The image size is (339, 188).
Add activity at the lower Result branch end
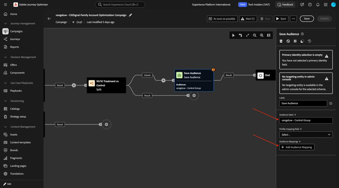(x=106, y=124)
